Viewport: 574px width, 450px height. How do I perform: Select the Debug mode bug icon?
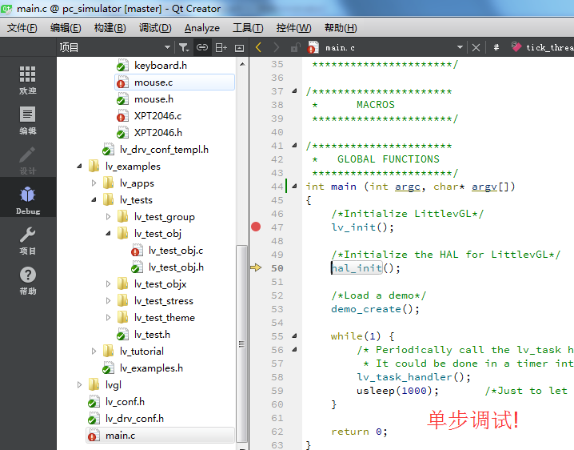coord(28,200)
